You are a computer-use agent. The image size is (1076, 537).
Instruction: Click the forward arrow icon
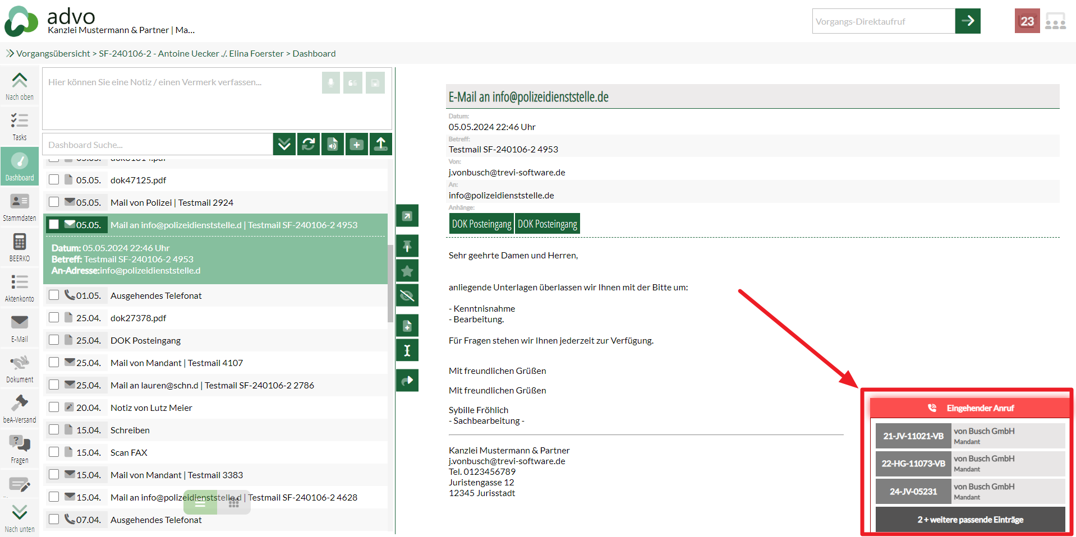407,381
